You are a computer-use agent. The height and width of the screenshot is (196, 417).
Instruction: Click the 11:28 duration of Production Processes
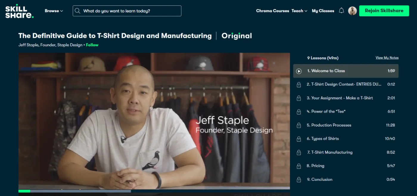(x=390, y=125)
